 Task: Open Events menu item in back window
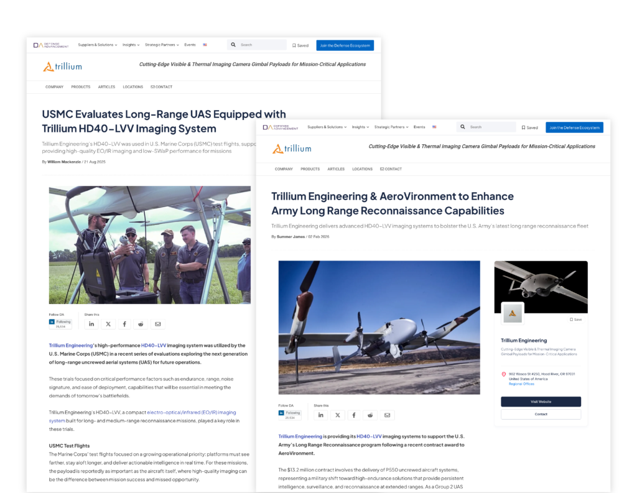(190, 45)
